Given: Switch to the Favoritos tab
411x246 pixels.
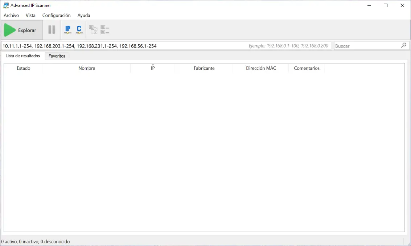Looking at the screenshot, I should click(57, 56).
